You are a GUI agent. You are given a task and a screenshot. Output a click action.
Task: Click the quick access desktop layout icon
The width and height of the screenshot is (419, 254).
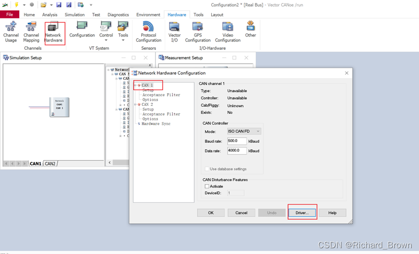point(80,5)
